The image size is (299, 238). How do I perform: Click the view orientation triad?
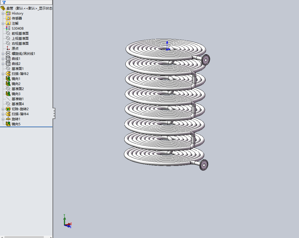(67, 221)
